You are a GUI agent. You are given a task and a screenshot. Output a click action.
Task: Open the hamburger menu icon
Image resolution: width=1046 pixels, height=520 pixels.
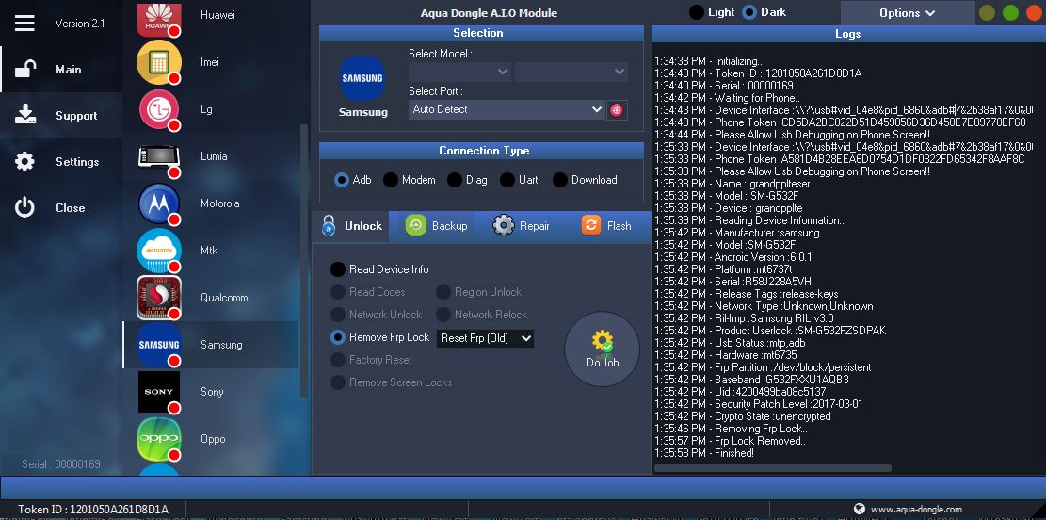25,24
